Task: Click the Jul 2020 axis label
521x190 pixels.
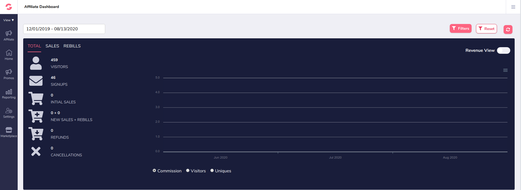Action: [335, 157]
